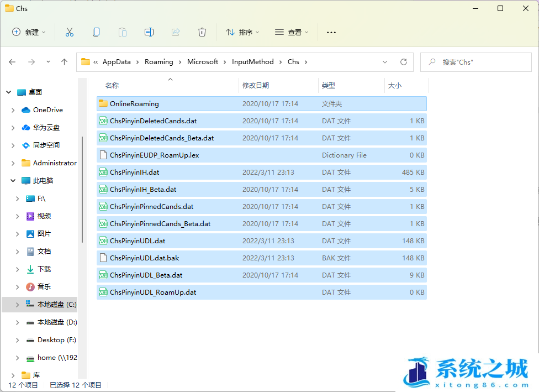Open the 新建 (New) dropdown
539x392 pixels.
pos(29,32)
